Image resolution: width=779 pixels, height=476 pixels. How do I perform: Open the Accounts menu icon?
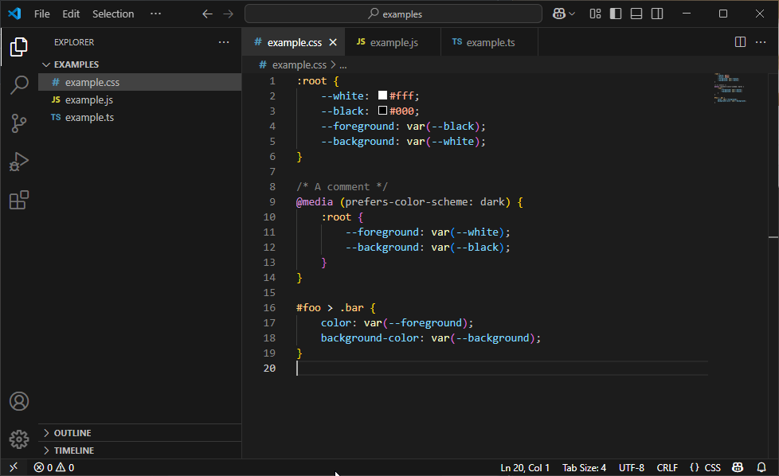(x=19, y=401)
